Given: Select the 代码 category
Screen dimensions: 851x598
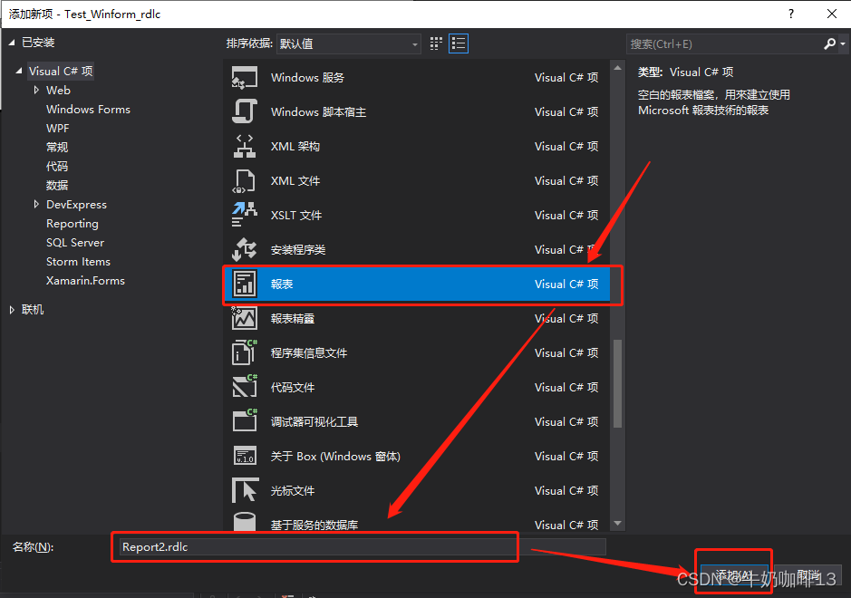Looking at the screenshot, I should coord(57,167).
